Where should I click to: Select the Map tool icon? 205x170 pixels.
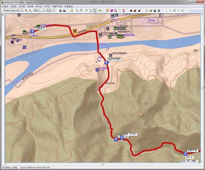point(72,11)
